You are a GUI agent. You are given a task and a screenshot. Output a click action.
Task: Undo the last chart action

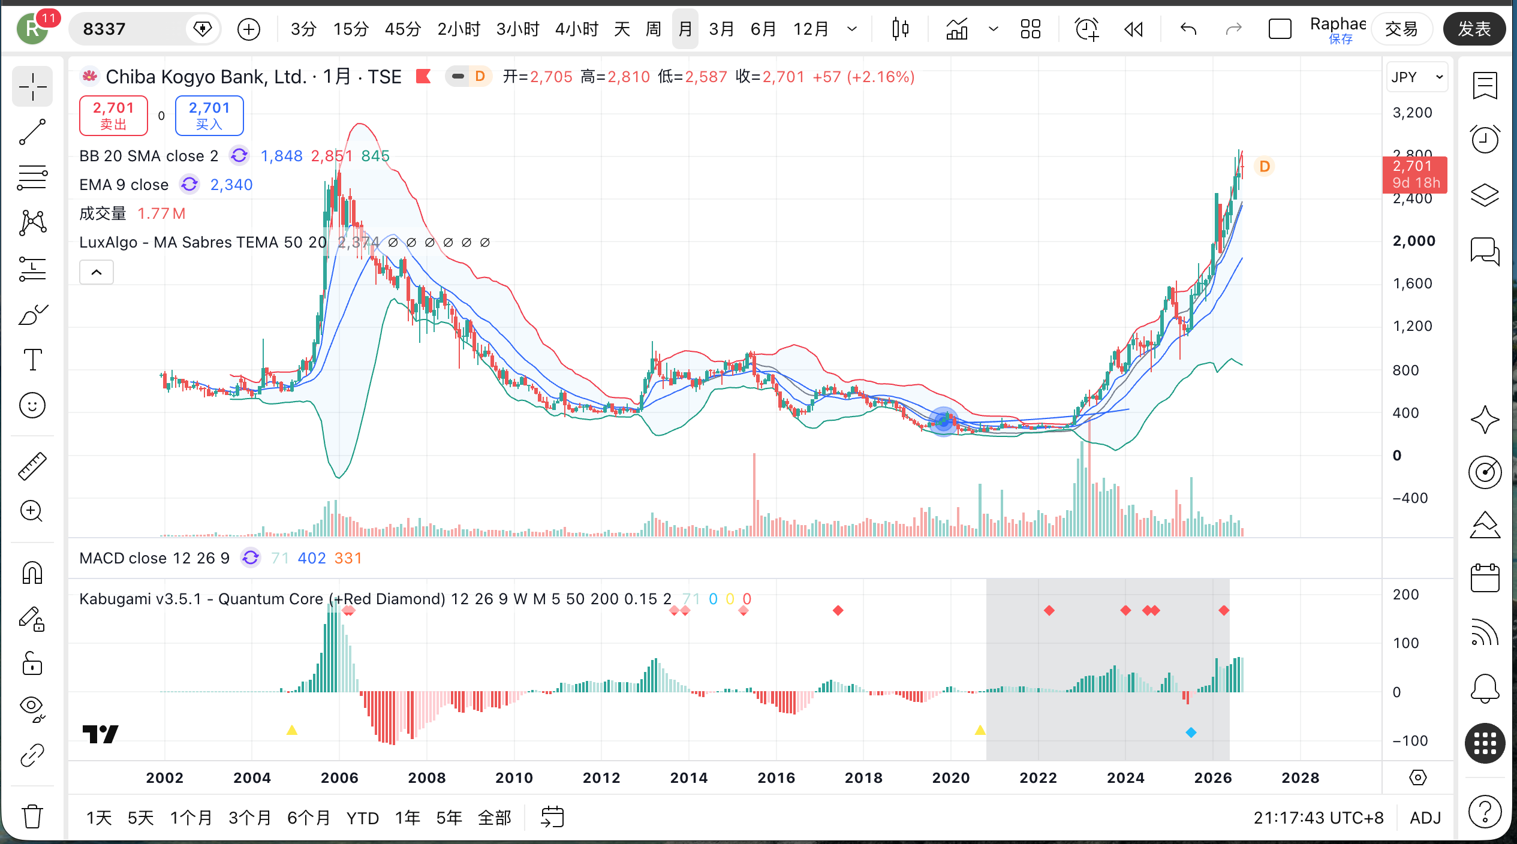1188,29
